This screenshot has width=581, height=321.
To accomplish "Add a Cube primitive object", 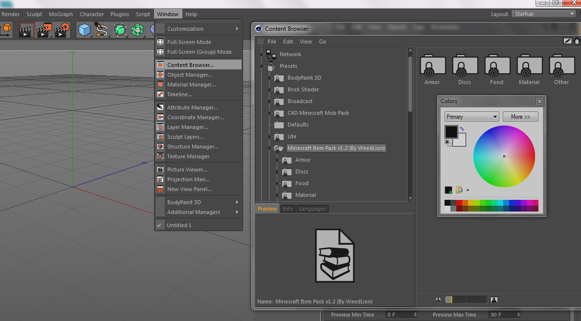I will [x=85, y=30].
